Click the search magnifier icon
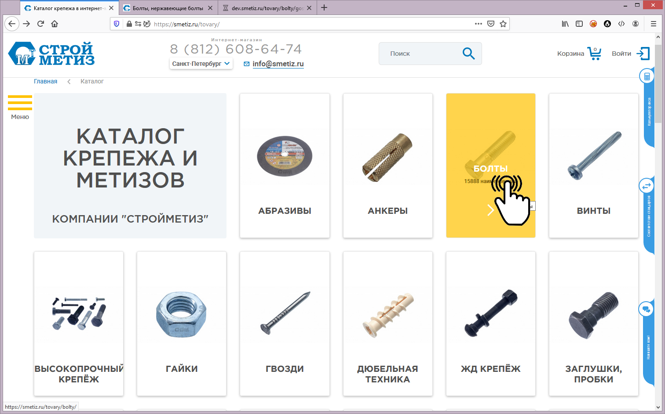This screenshot has width=665, height=414. 468,54
